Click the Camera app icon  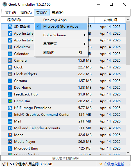(x=10, y=61)
